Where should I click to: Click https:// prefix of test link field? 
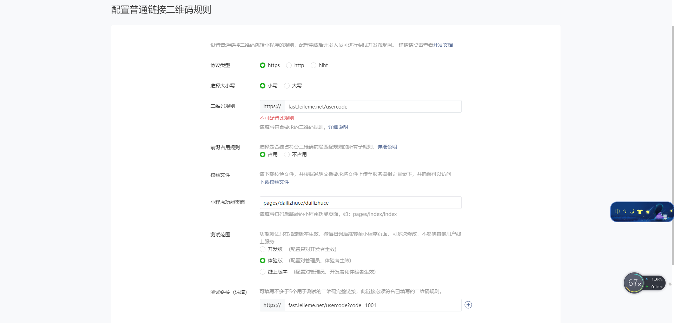click(272, 305)
